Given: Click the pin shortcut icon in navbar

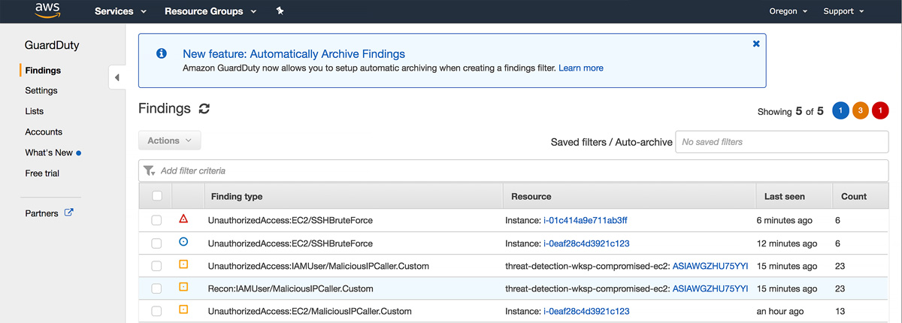Looking at the screenshot, I should 280,11.
